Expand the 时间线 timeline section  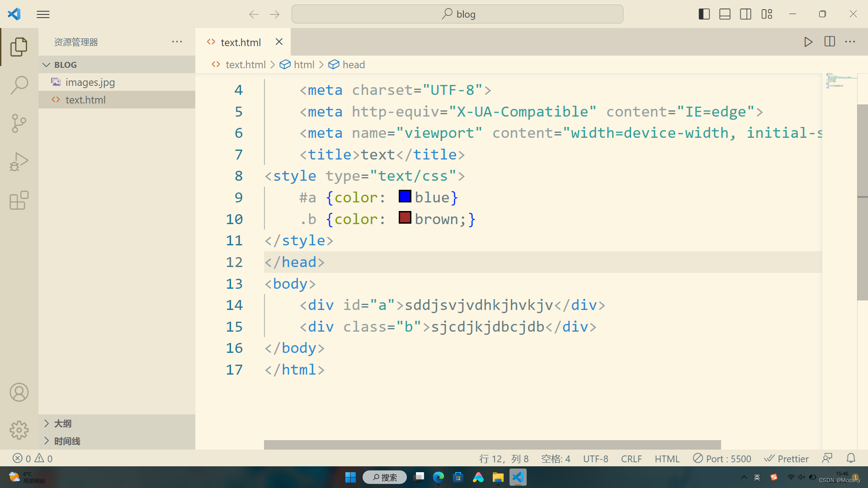point(117,441)
